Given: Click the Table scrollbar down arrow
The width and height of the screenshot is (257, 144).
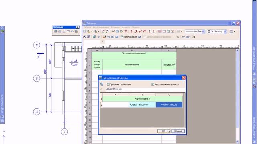Looking at the screenshot, I should 237,142.
